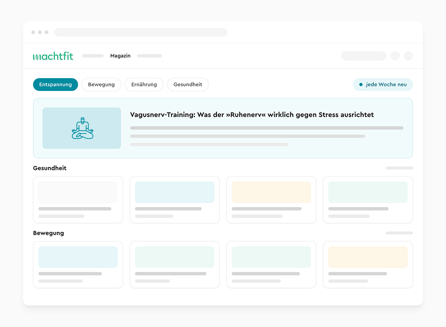Click the teal dot in weekly badge

click(x=361, y=85)
